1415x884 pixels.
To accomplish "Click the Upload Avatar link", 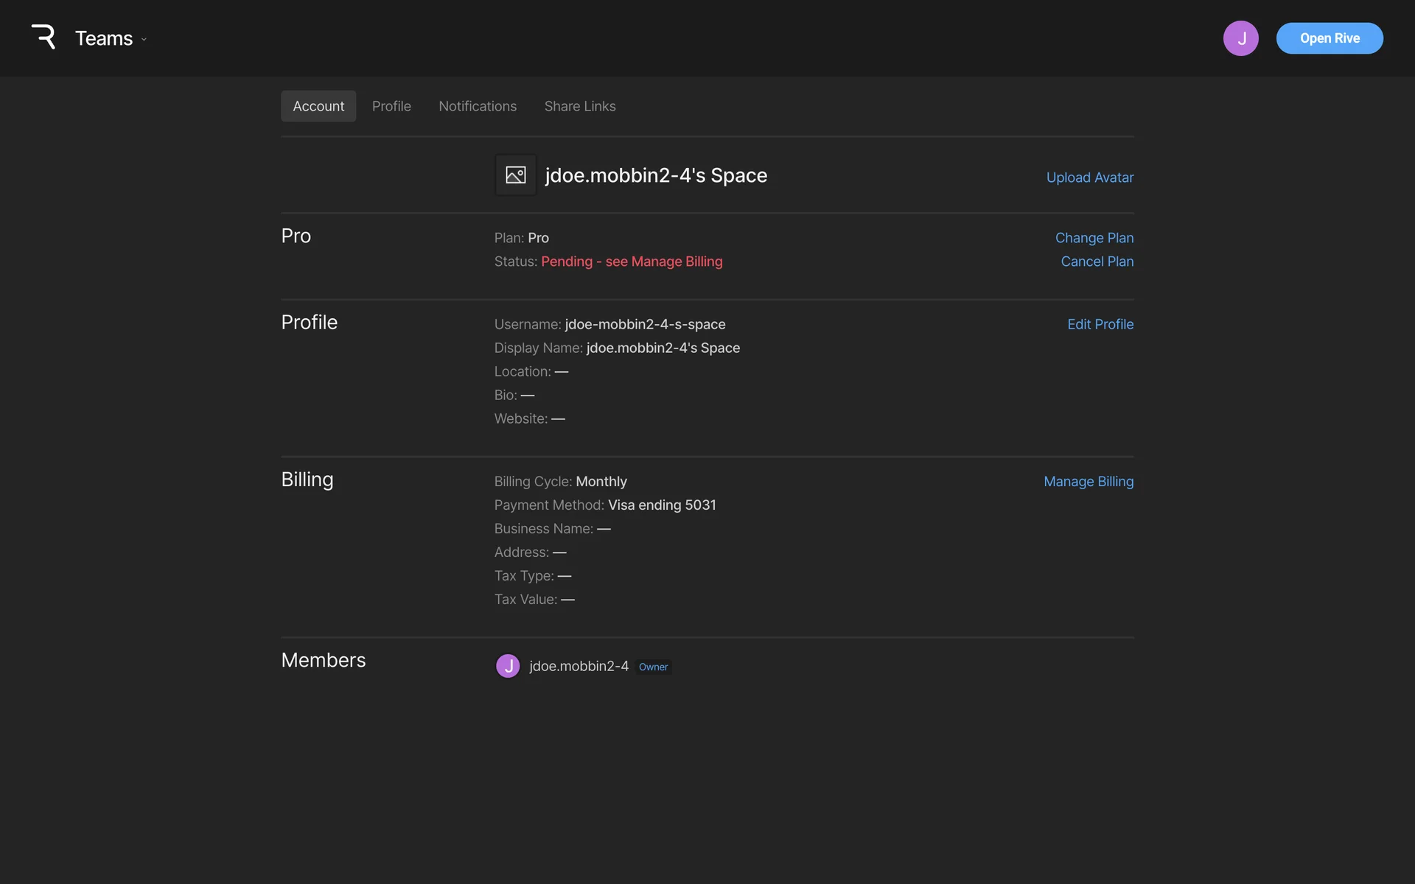I will [x=1089, y=178].
